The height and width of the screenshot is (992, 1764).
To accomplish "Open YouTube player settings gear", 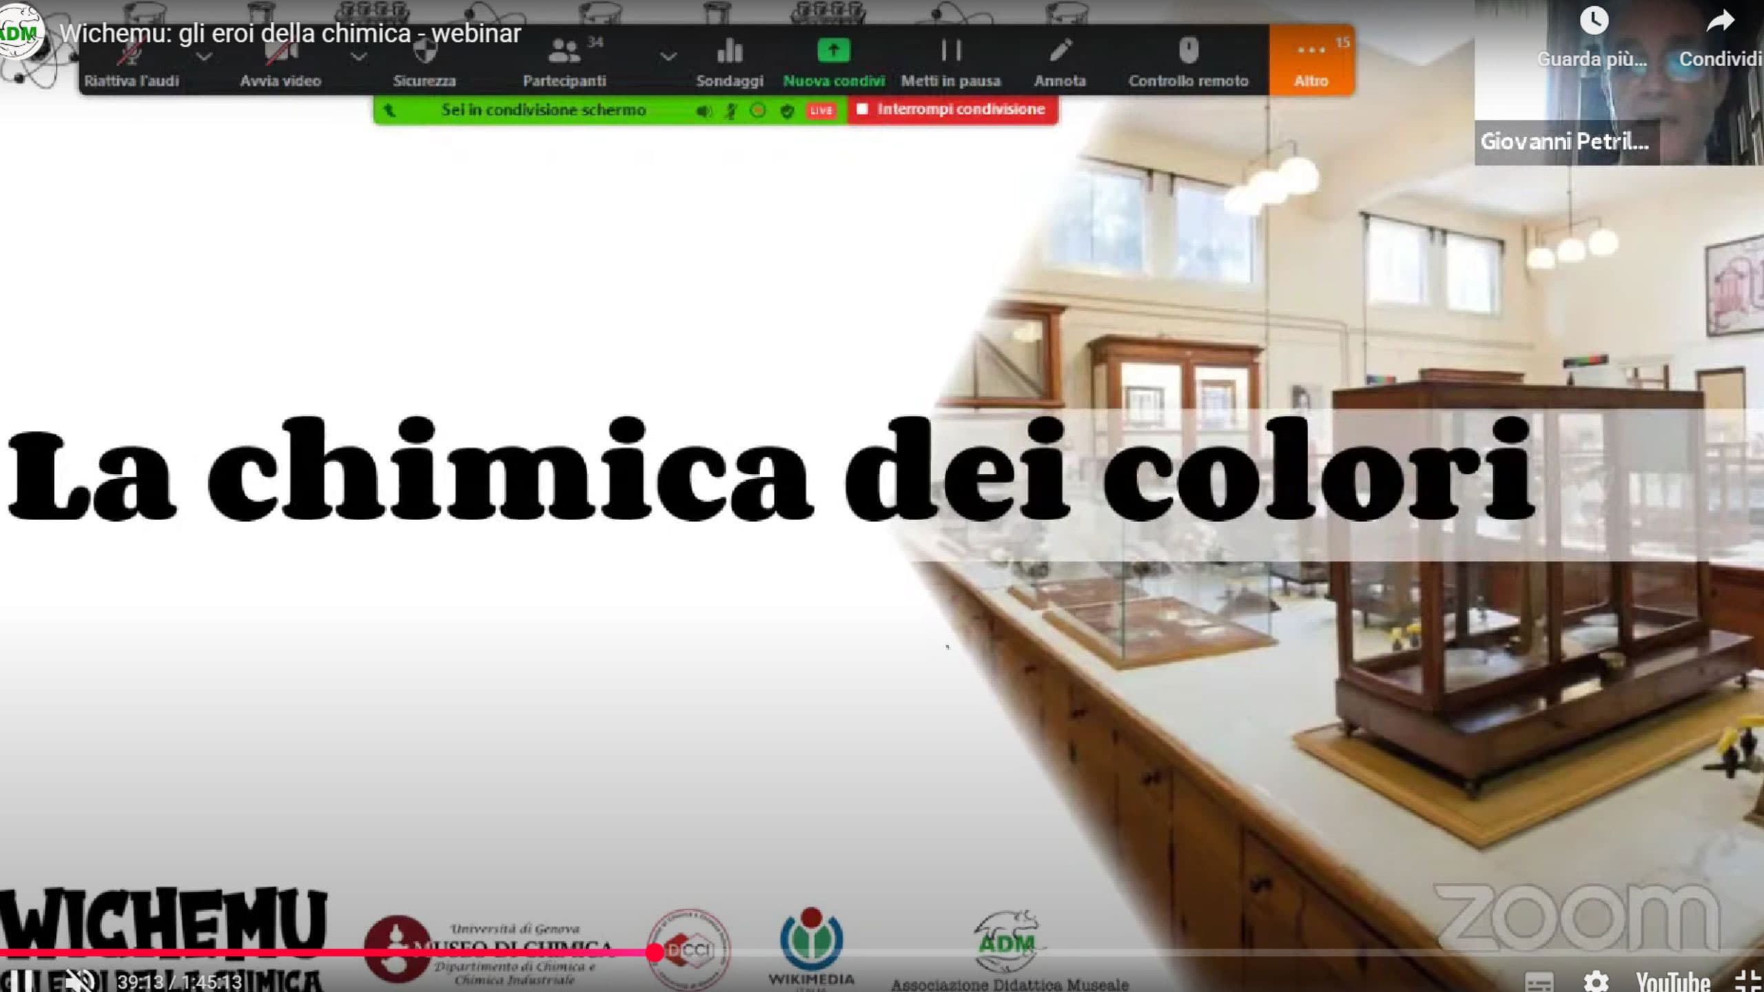I will 1596,981.
